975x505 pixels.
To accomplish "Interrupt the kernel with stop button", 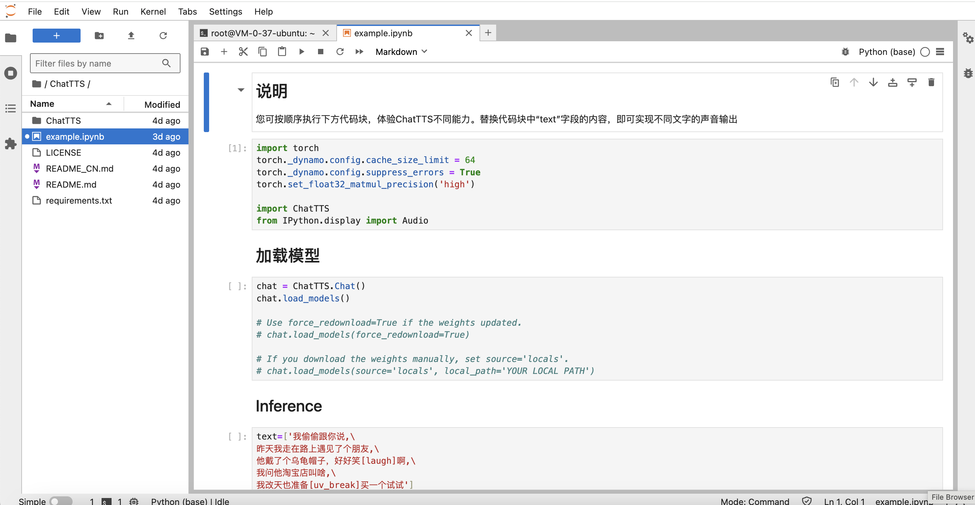I will coord(321,52).
